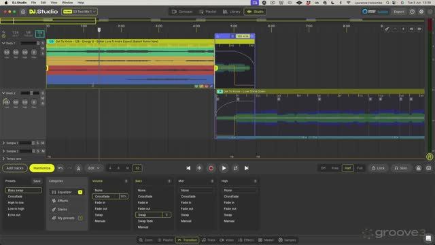Open the help question mark icon
Viewport: 435px width, 245px height.
413,12
